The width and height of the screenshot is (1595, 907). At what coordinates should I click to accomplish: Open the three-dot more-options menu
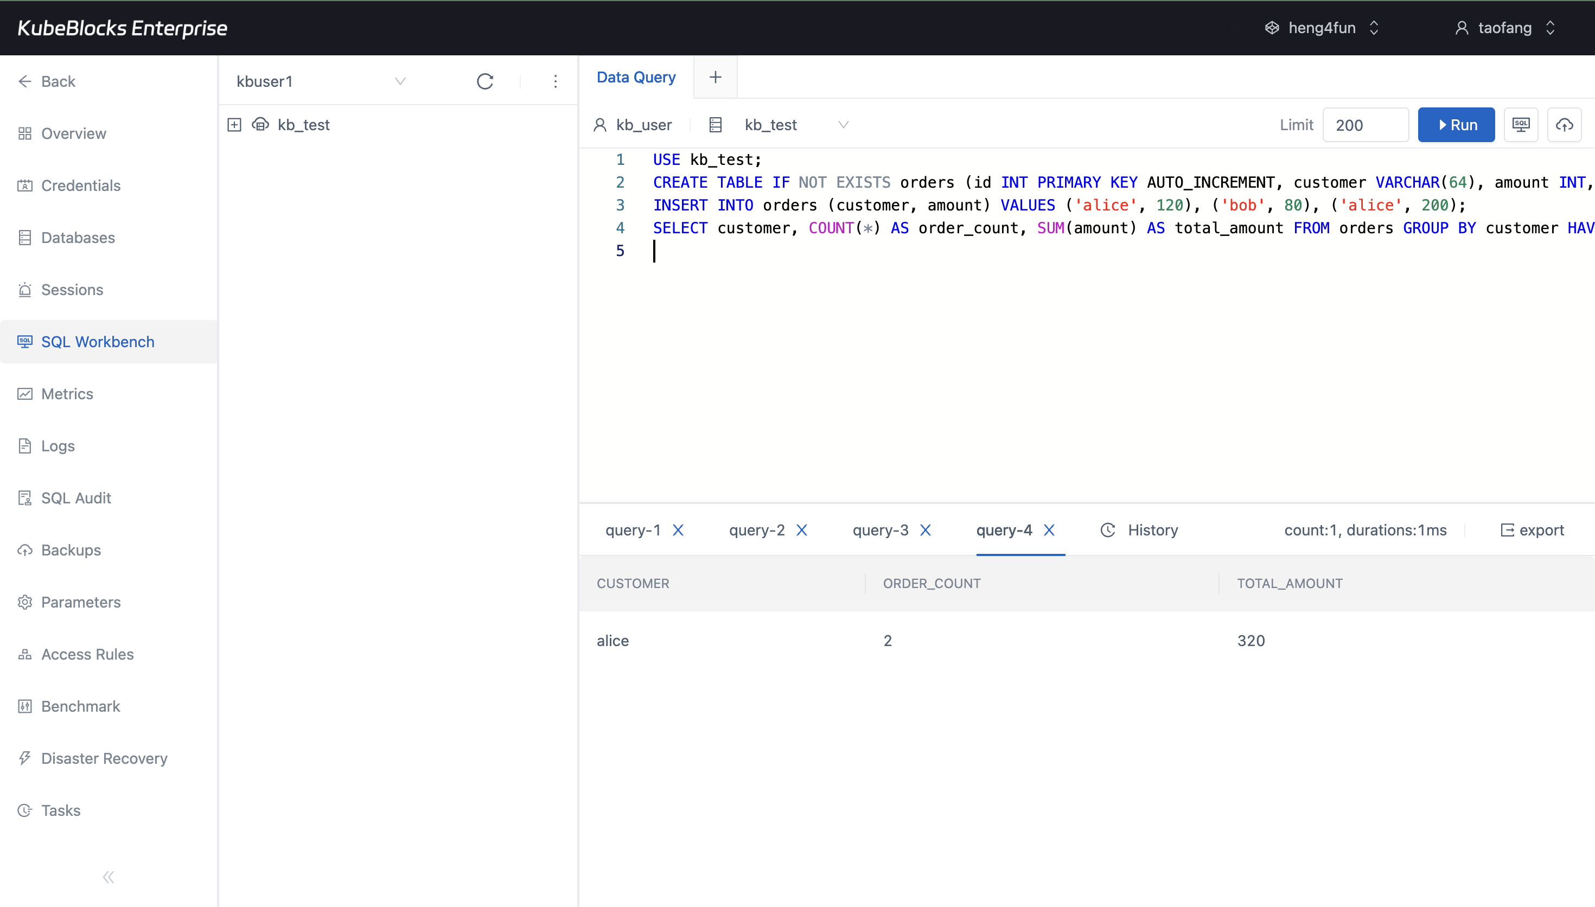coord(555,81)
